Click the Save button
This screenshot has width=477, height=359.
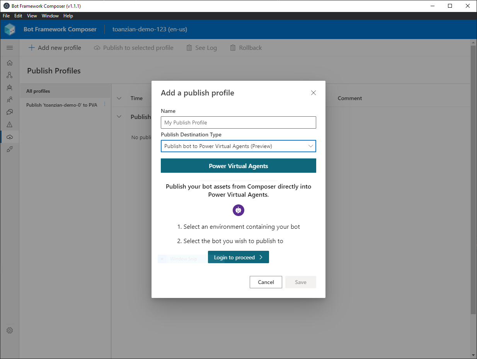click(301, 282)
